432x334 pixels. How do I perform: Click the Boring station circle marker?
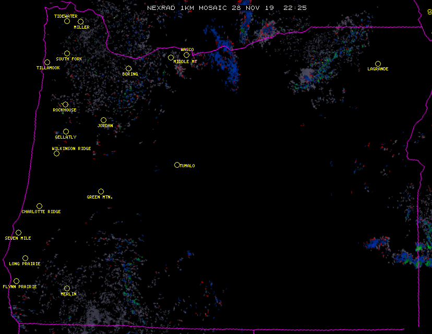point(128,68)
